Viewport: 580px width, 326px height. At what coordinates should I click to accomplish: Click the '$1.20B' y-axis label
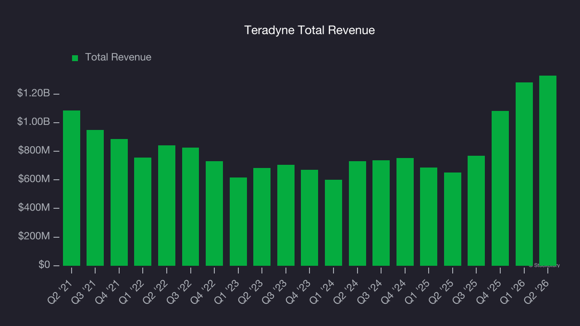tap(34, 93)
